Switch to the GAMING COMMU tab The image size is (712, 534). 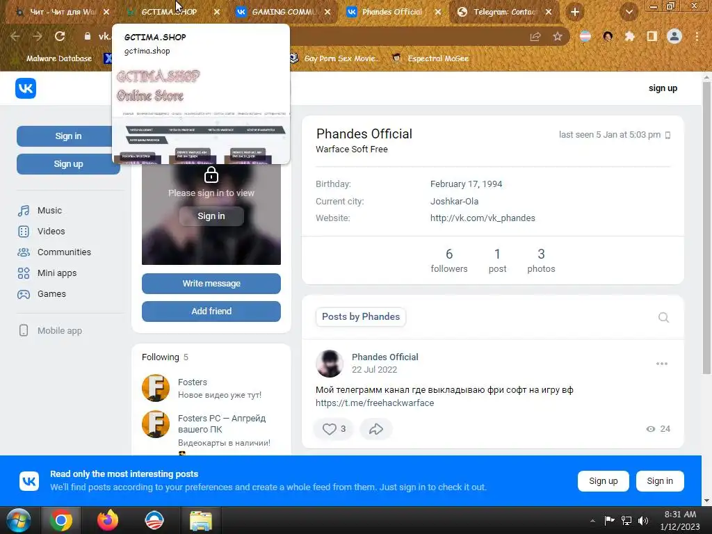284,13
